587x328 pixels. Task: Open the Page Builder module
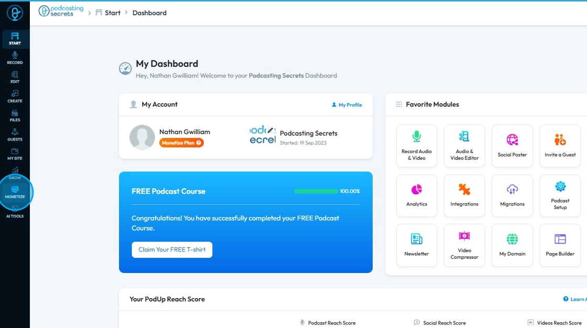pyautogui.click(x=560, y=245)
